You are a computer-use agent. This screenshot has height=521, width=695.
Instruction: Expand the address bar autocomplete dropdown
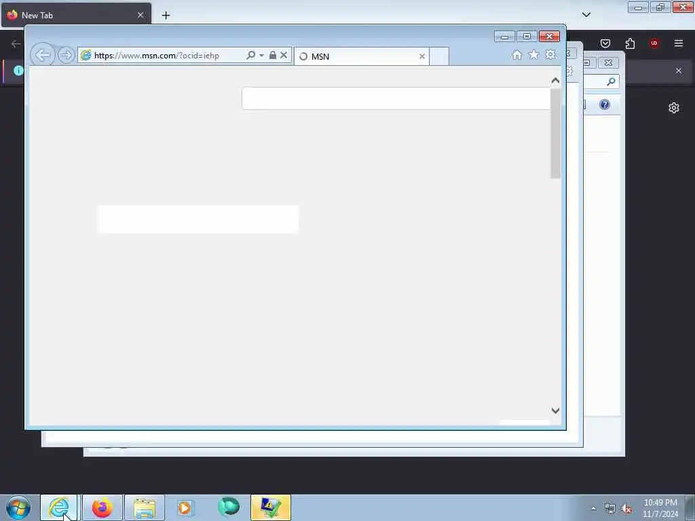261,56
